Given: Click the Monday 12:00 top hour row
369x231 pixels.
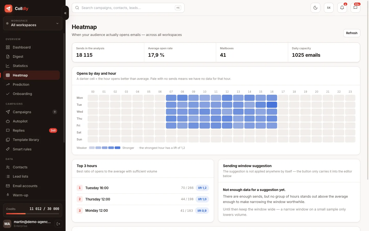Looking at the screenshot, I should point(143,210).
